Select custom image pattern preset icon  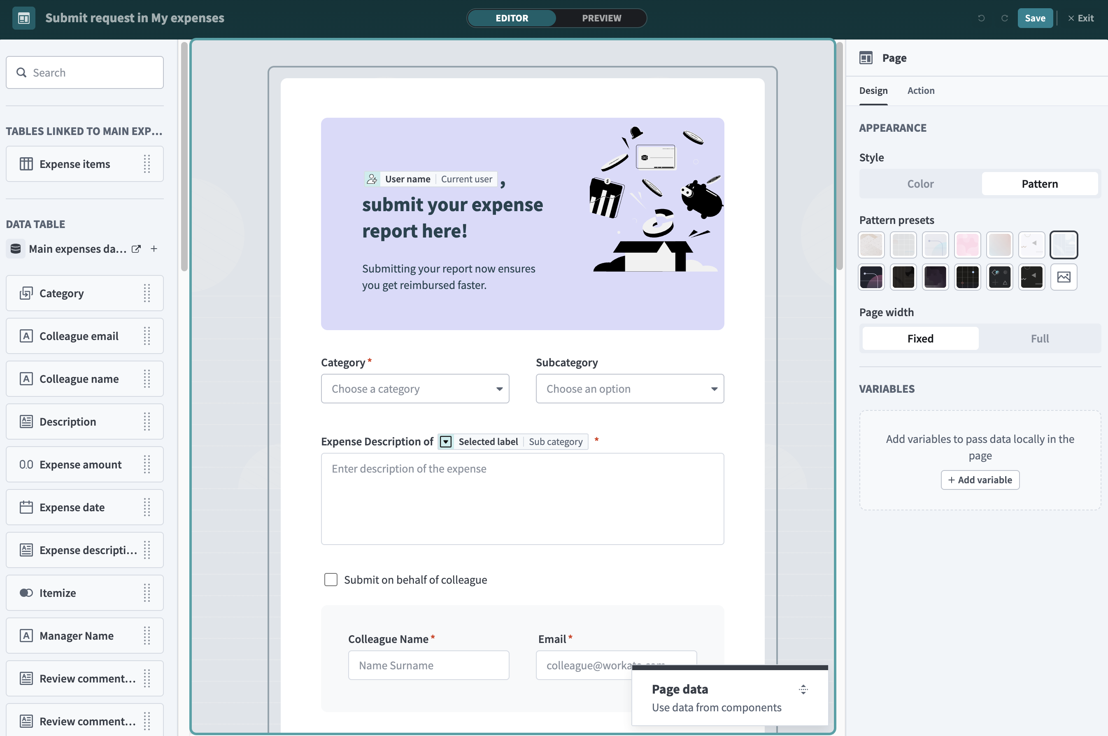click(x=1064, y=277)
